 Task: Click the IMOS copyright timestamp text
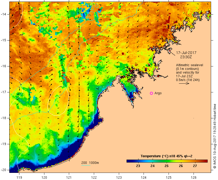[215, 136]
